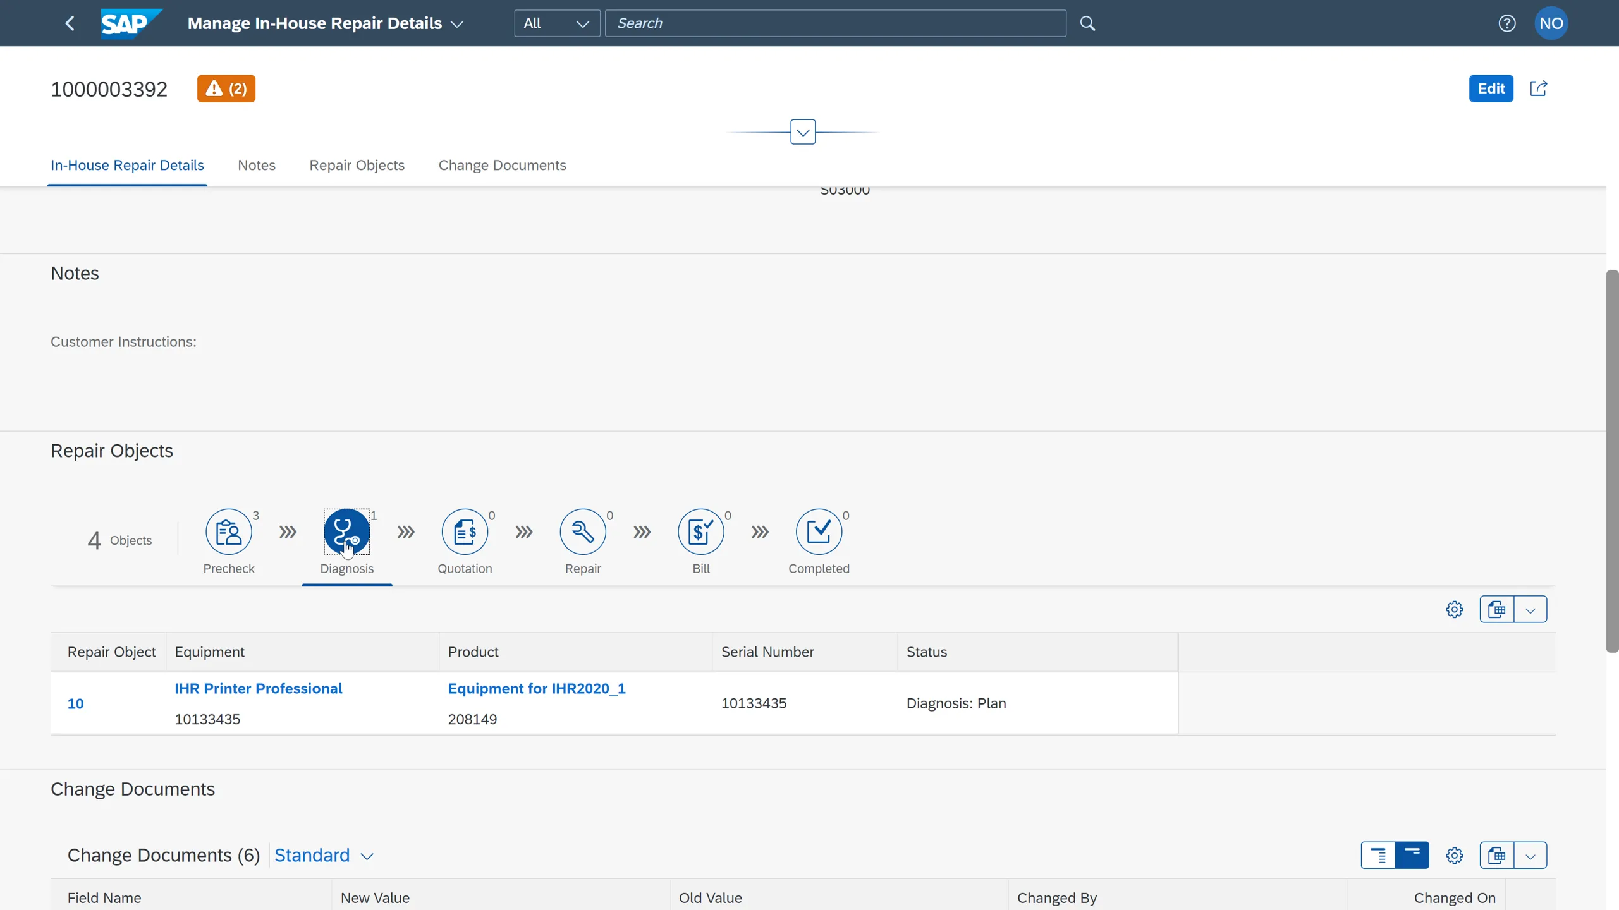This screenshot has height=910, width=1619.
Task: Switch Change Documents to condensed table view
Action: (x=1412, y=854)
